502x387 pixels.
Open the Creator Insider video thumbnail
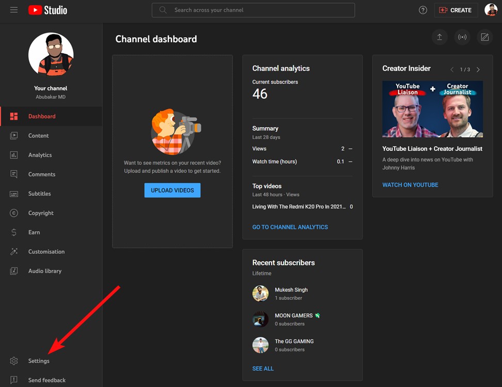tap(432, 109)
